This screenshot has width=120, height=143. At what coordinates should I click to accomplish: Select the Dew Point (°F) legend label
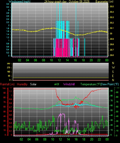coord(110,84)
